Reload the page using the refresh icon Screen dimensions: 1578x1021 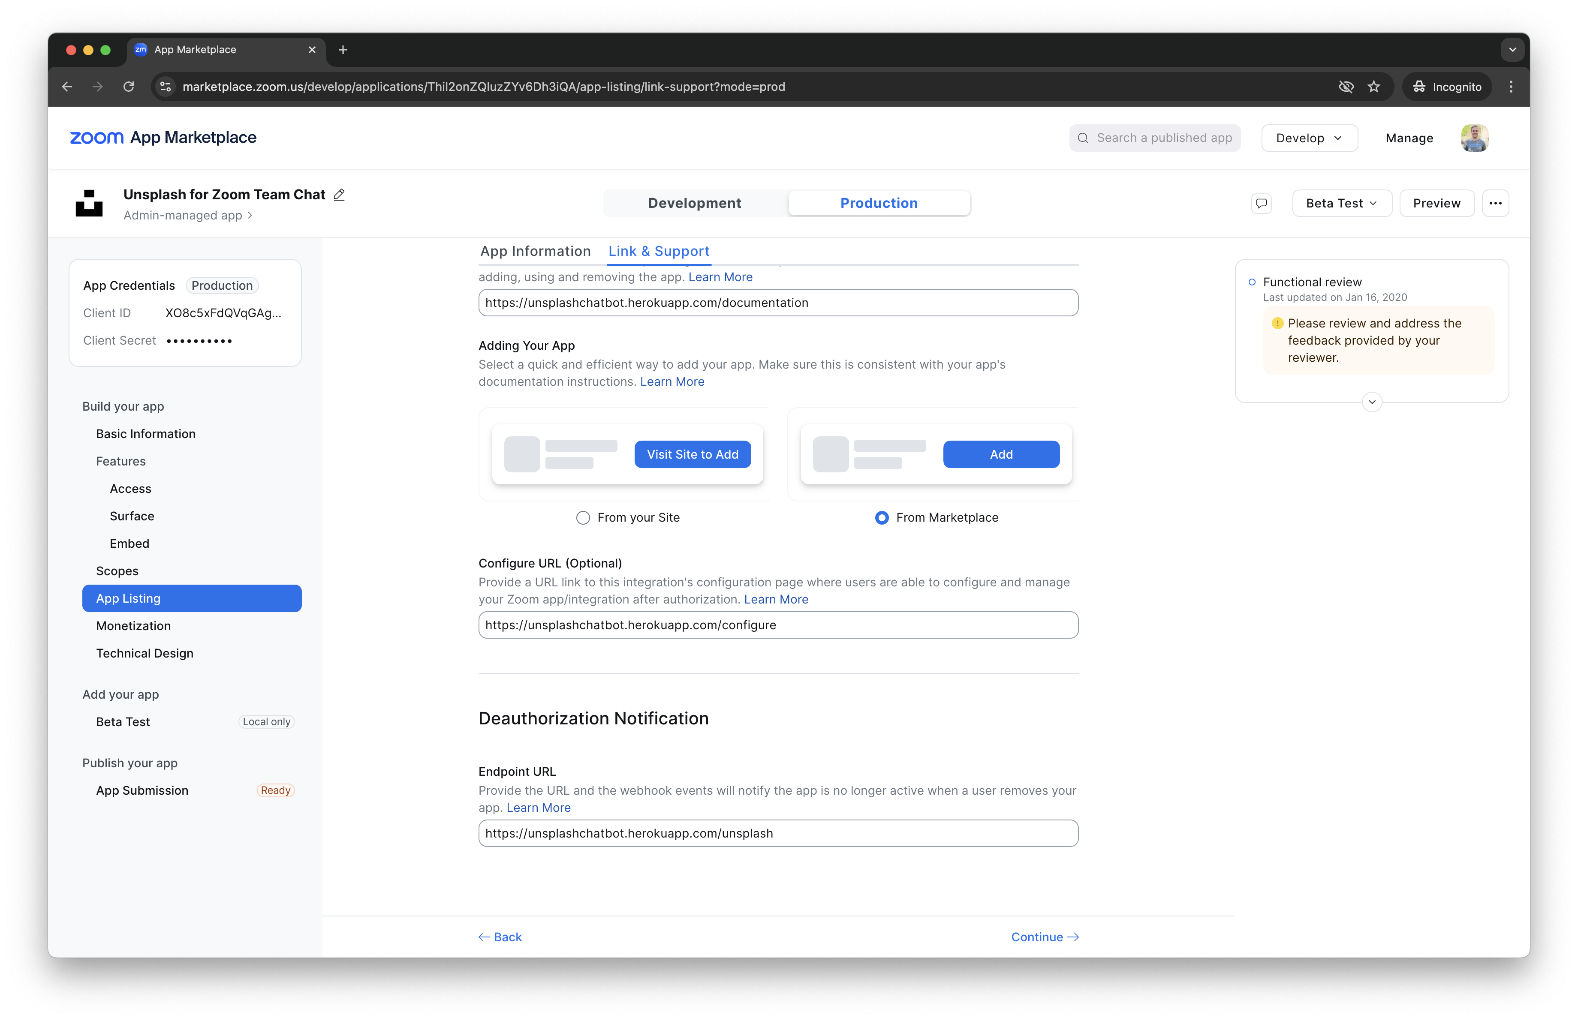click(129, 87)
